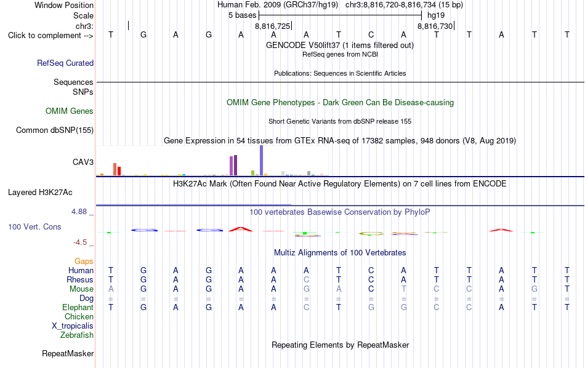Screen dimensions: 585x368
Task: Click the blue H3K27Ac signal line
Action: (x=193, y=205)
